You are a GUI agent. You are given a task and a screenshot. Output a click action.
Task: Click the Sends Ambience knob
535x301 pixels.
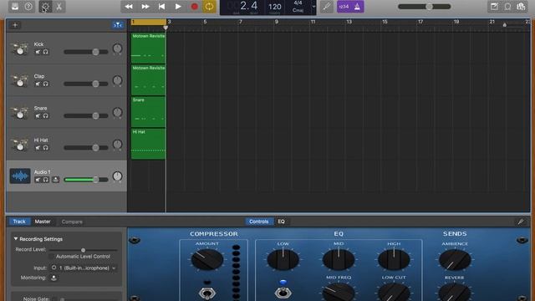[455, 260]
